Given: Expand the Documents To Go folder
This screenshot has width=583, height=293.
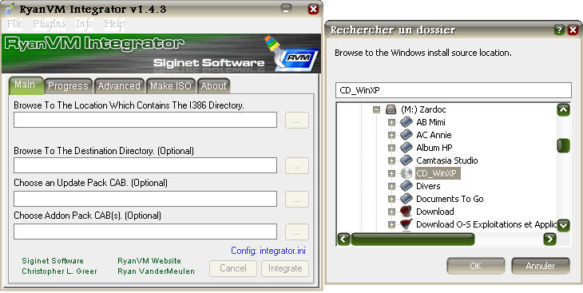Looking at the screenshot, I should (391, 199).
